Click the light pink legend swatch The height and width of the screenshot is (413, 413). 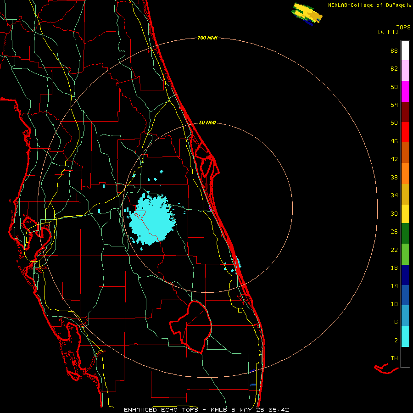pos(405,70)
